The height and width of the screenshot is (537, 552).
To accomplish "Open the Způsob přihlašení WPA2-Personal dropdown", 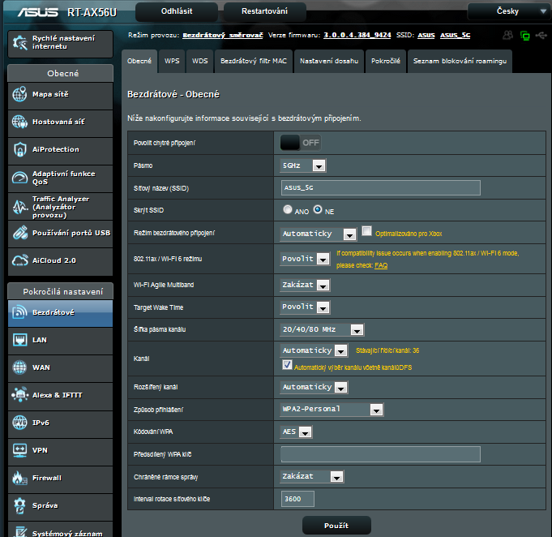I will pos(332,410).
